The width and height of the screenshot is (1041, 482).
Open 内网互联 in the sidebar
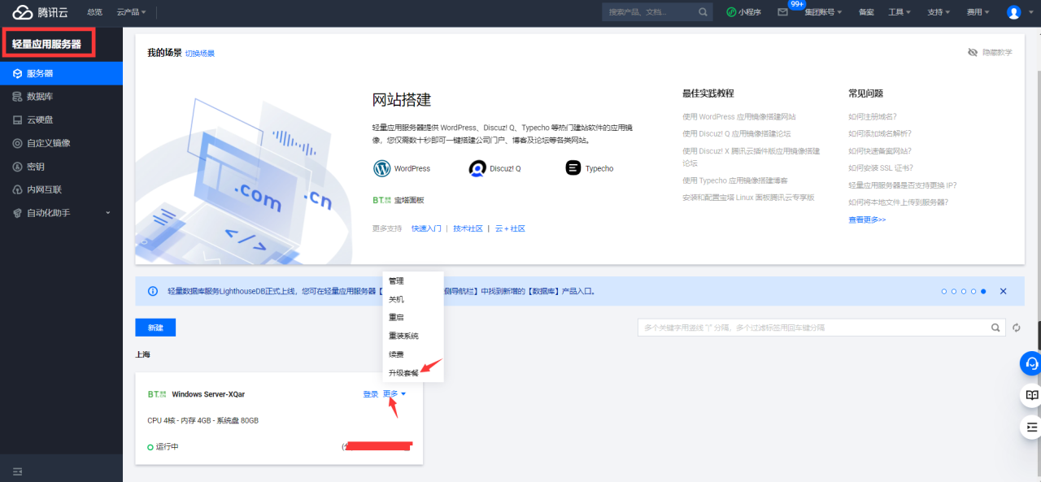pyautogui.click(x=61, y=189)
